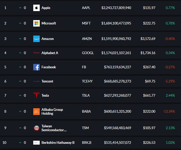Click the Facebook logo icon

[x=36, y=67]
